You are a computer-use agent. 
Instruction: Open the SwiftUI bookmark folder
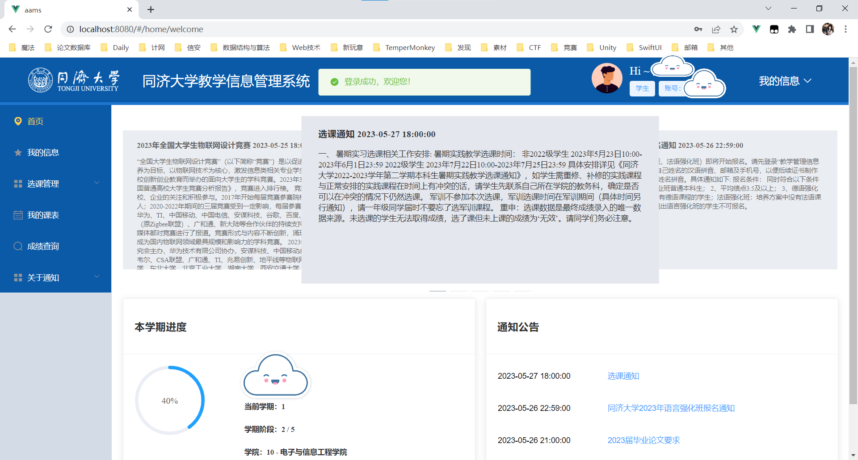pos(644,47)
